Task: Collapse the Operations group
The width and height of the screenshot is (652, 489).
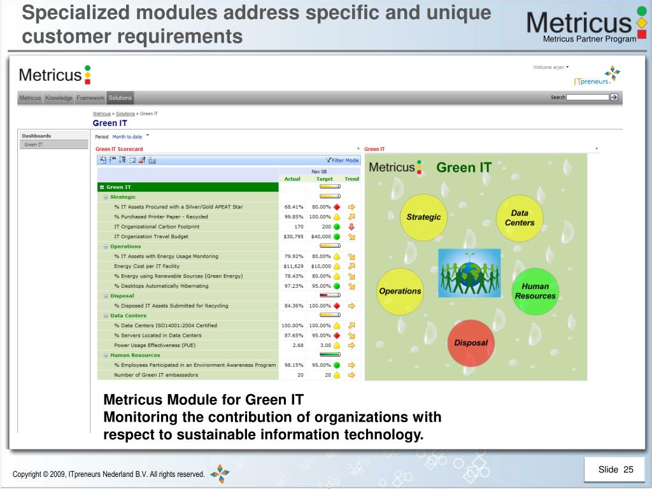Action: coord(106,246)
